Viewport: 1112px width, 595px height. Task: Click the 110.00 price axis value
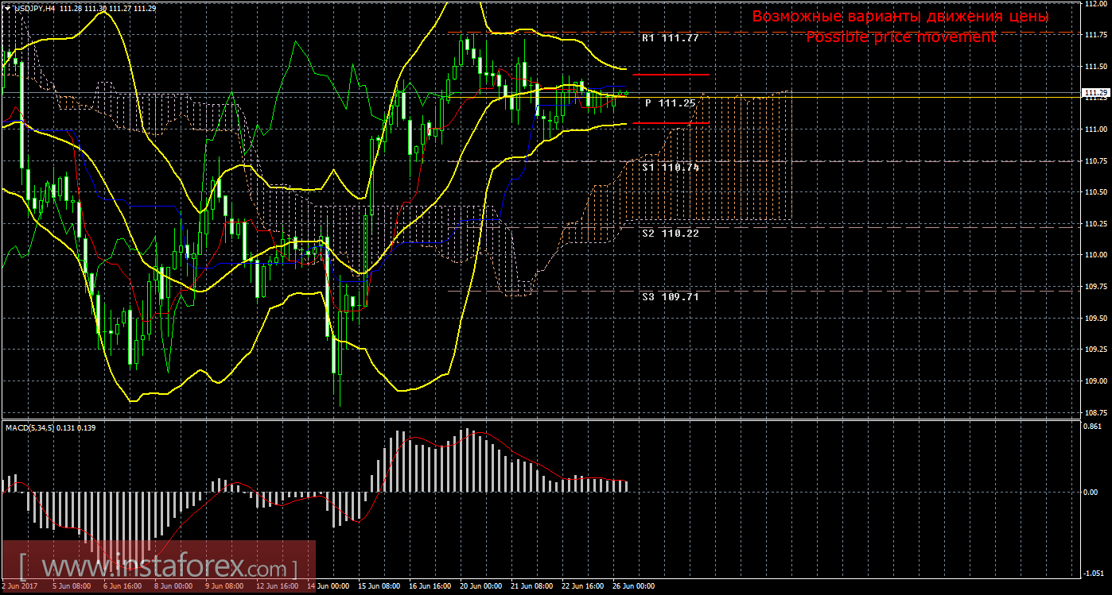tap(1096, 255)
